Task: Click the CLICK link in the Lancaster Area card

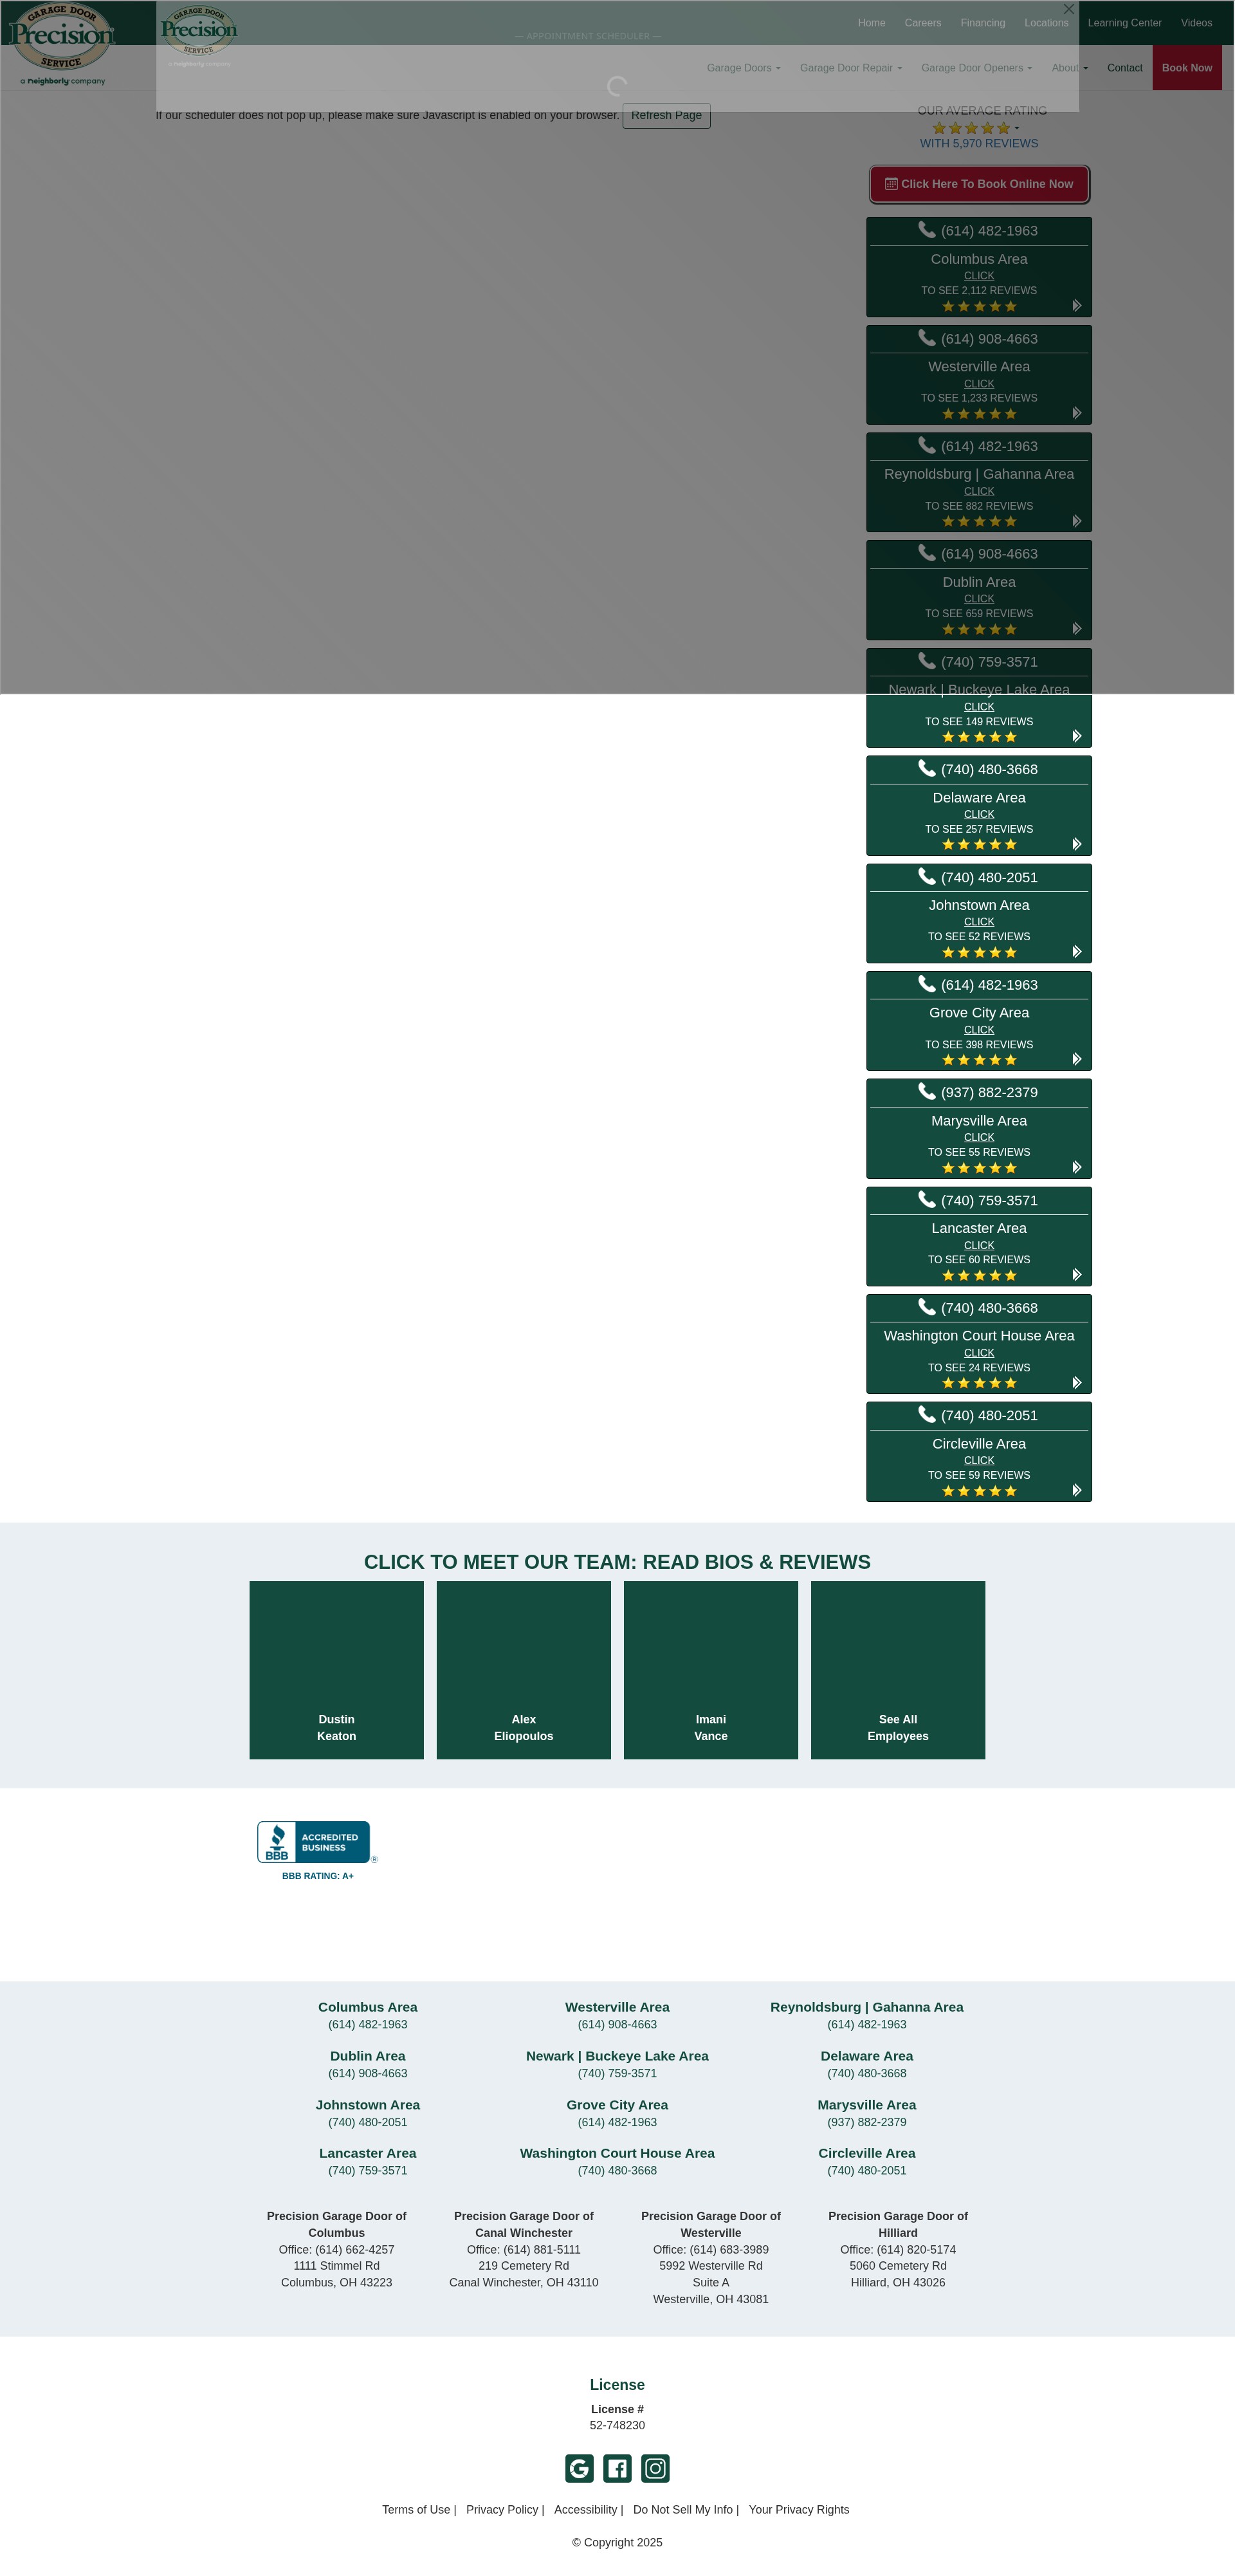Action: click(x=979, y=1246)
